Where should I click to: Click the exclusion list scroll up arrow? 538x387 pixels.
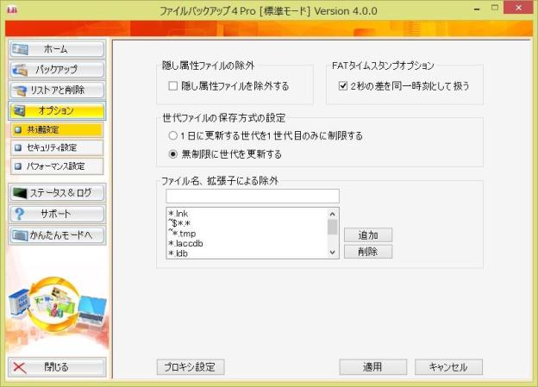click(332, 214)
